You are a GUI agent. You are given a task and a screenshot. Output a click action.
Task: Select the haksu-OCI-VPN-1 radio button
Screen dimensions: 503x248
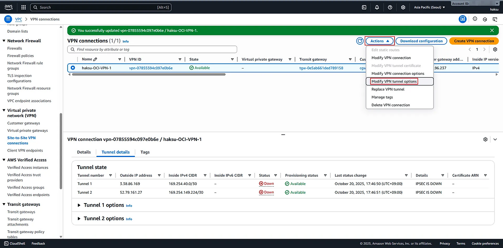pyautogui.click(x=73, y=68)
